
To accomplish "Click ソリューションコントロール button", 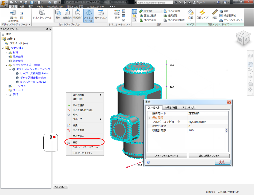I will click(x=166, y=156).
